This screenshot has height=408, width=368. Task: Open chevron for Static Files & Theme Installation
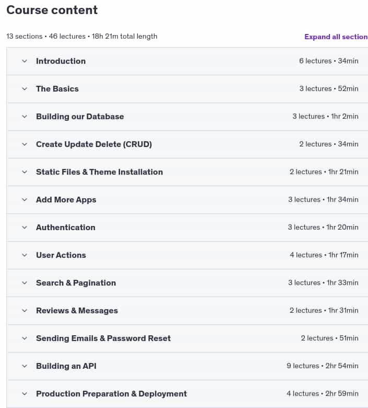coord(25,172)
